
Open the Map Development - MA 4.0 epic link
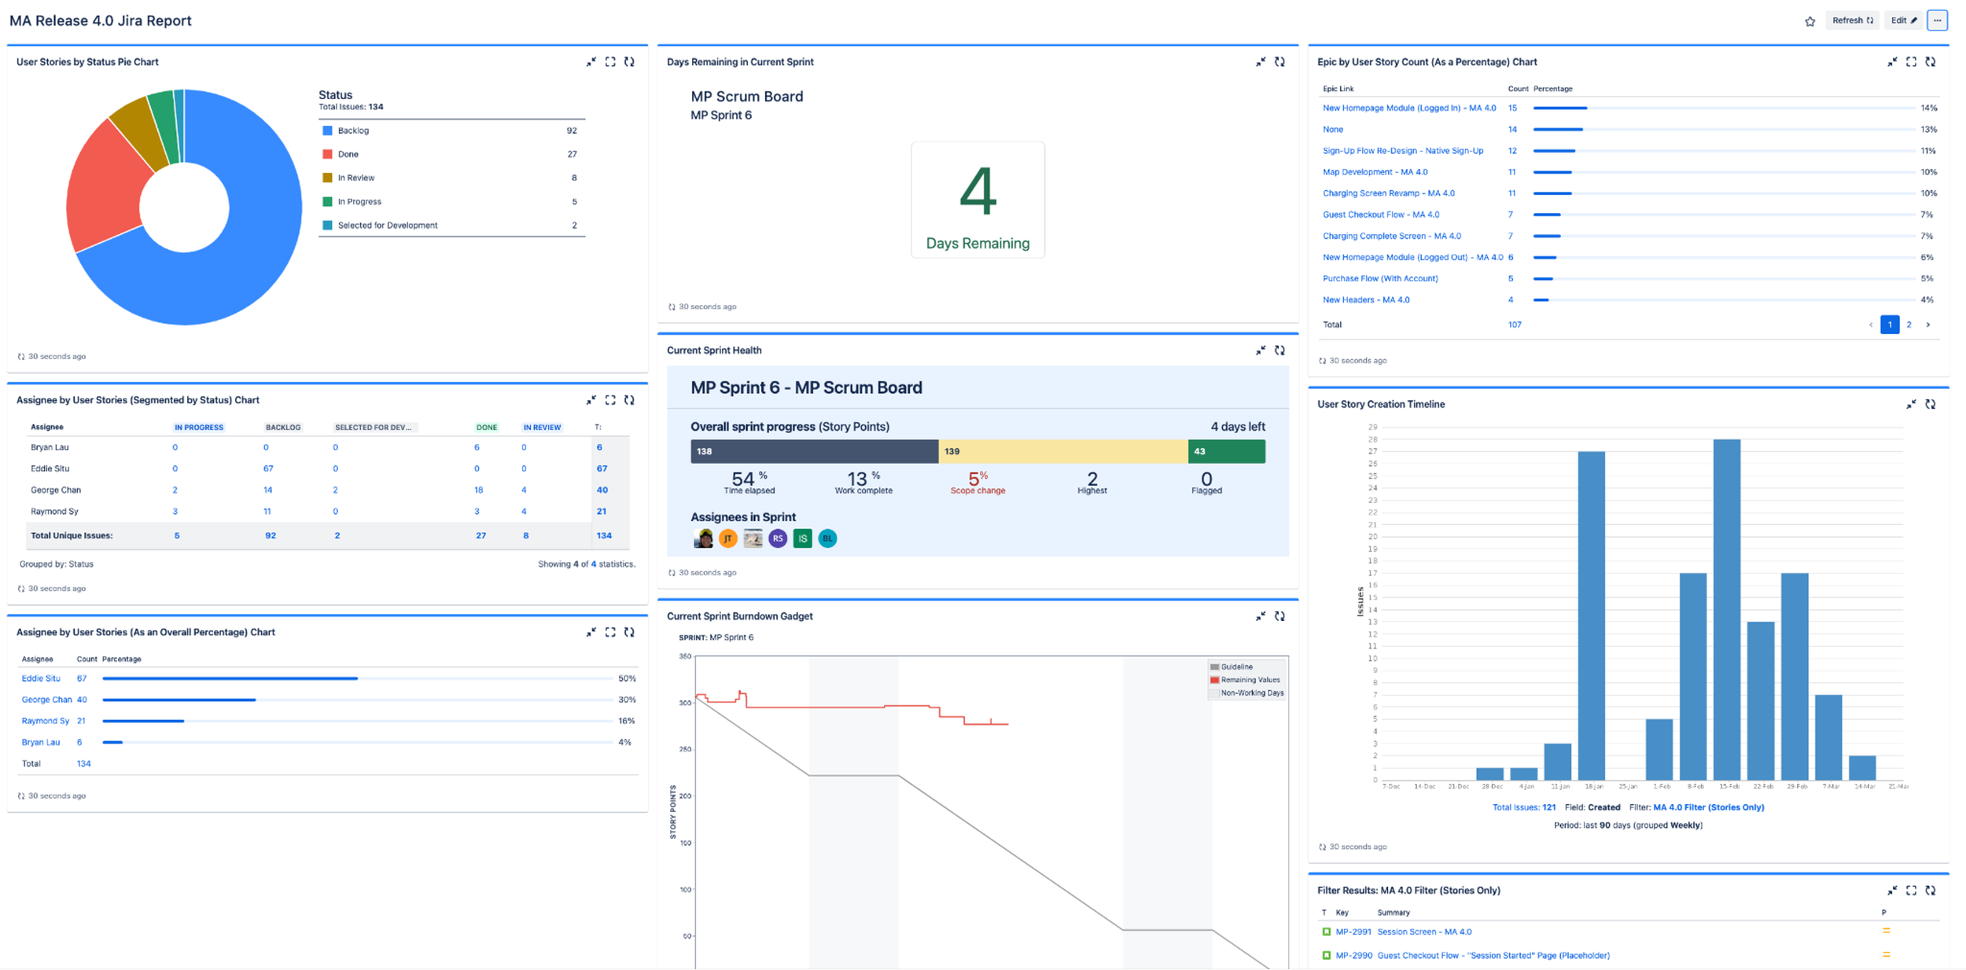pyautogui.click(x=1375, y=172)
